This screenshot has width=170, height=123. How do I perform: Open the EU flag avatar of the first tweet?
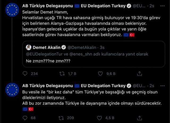coord(12,10)
